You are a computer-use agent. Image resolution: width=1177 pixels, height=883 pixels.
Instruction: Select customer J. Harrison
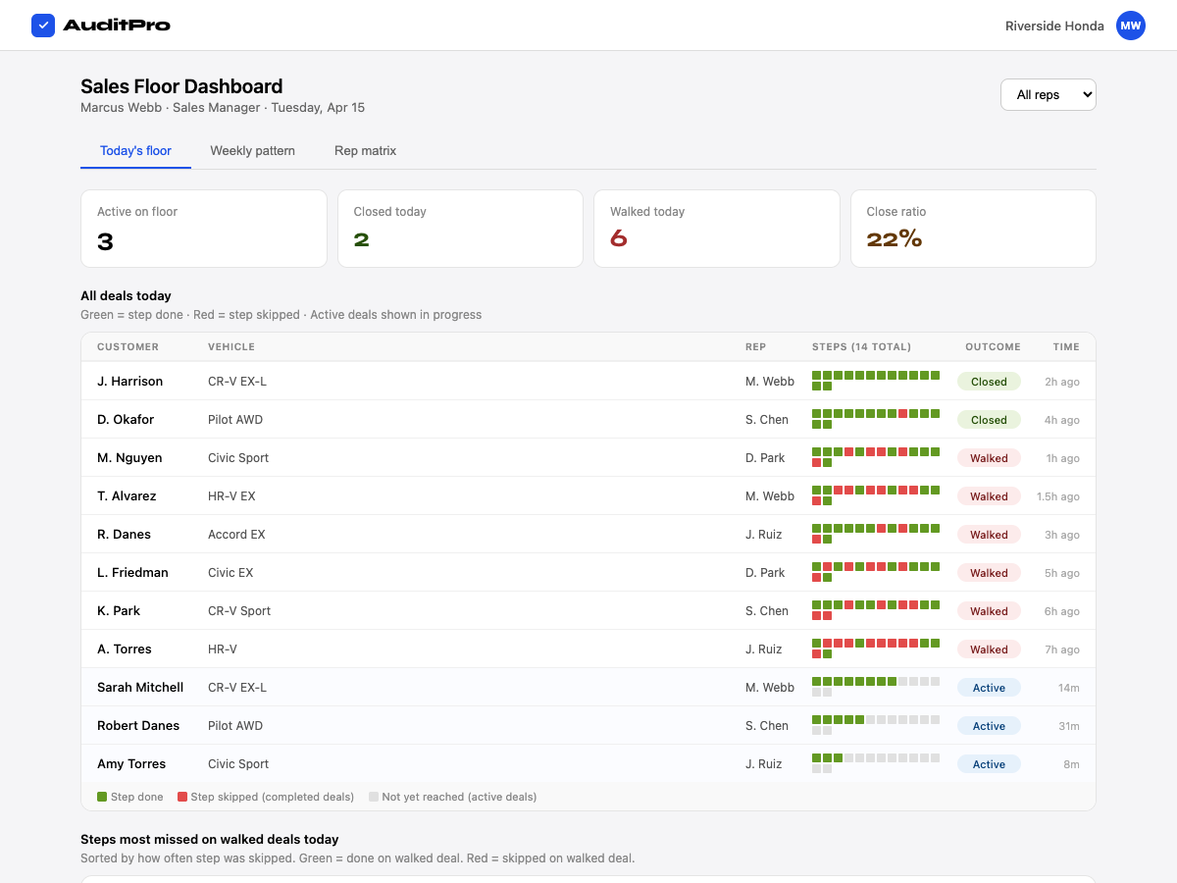130,382
